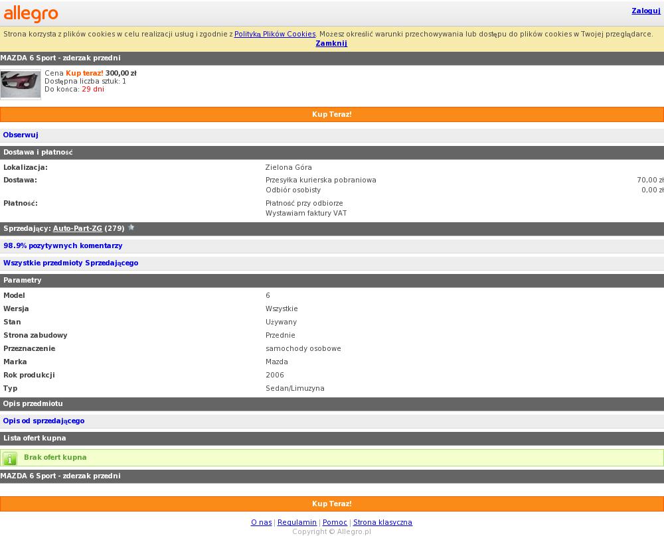Screen dimensions: 664x546
Task: Open the O nas footer link
Action: (x=261, y=522)
